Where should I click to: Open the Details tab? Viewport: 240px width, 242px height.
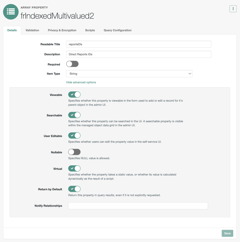[x=12, y=30]
